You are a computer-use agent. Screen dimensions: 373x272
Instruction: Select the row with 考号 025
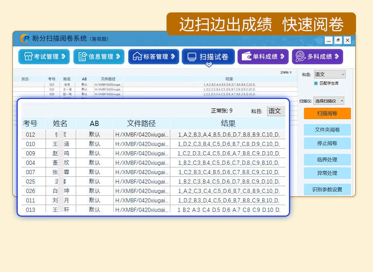pos(153,181)
